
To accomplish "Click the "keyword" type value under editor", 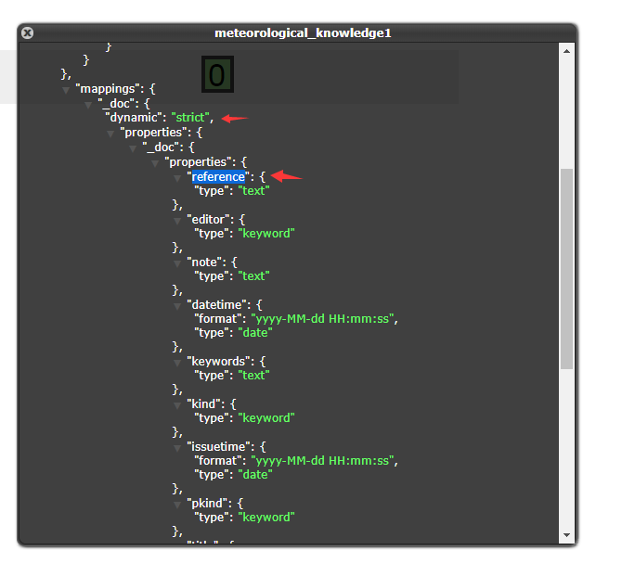I will (266, 233).
